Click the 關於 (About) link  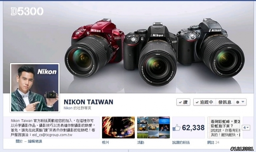(19, 141)
